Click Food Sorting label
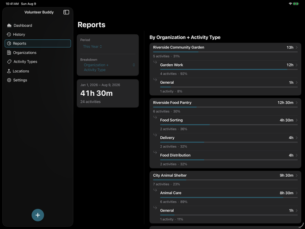This screenshot has width=305, height=229. tap(171, 120)
